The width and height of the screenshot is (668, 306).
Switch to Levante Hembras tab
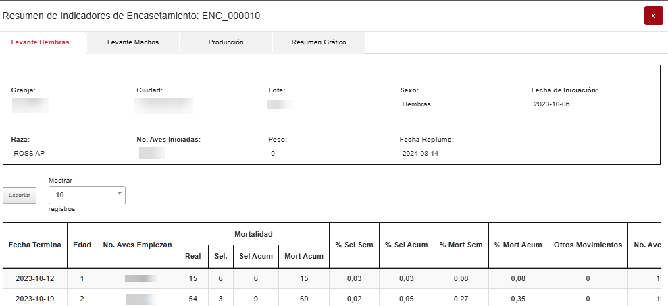click(x=43, y=42)
